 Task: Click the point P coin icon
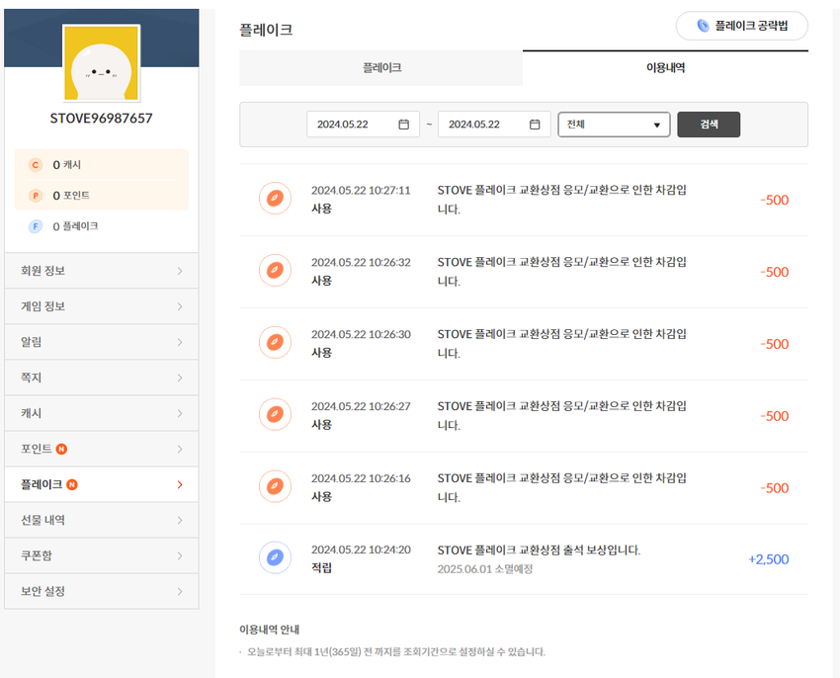[36, 196]
